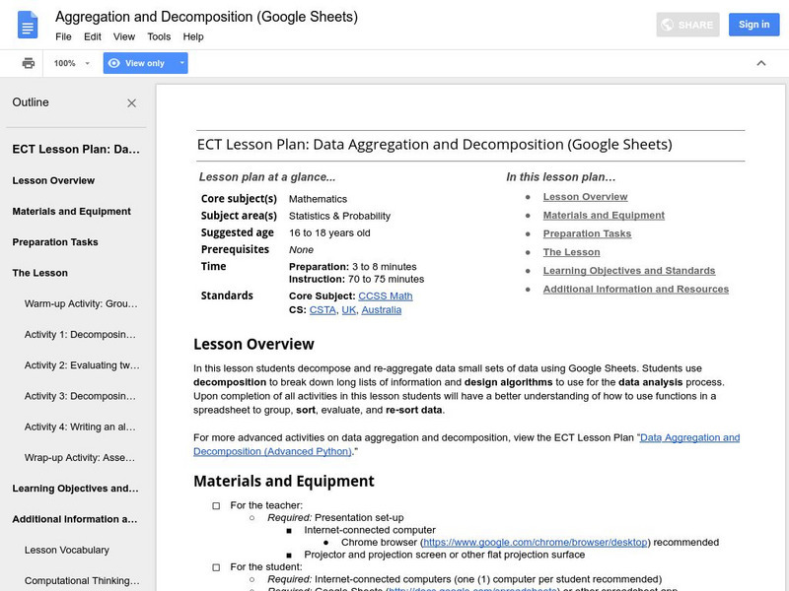The image size is (789, 591).
Task: Click the View only eye button
Action: 136,63
